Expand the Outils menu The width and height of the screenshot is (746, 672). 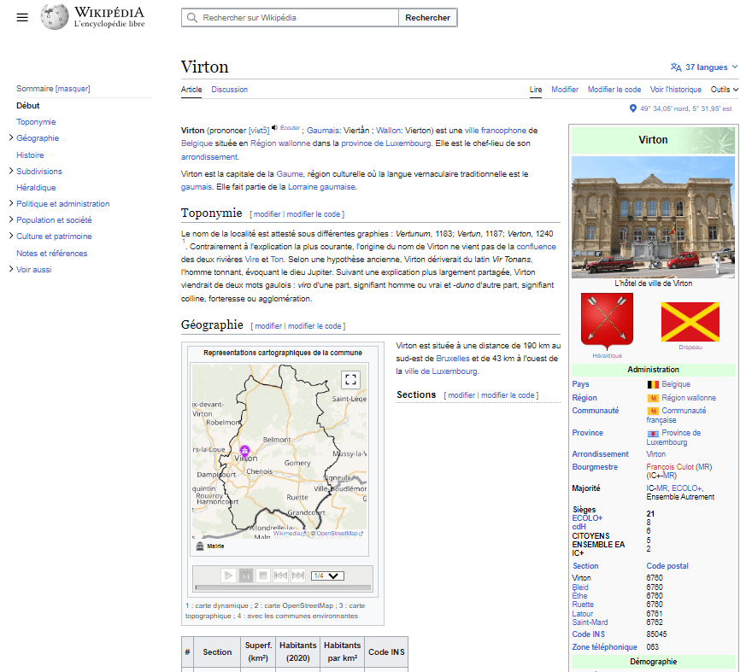tap(724, 90)
